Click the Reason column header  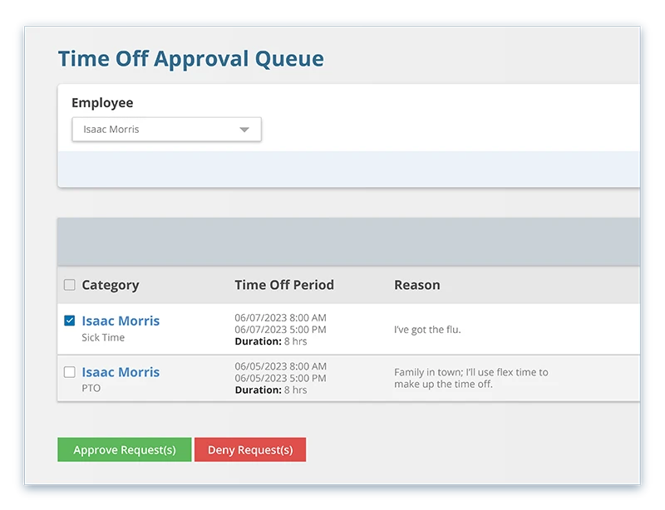(416, 285)
